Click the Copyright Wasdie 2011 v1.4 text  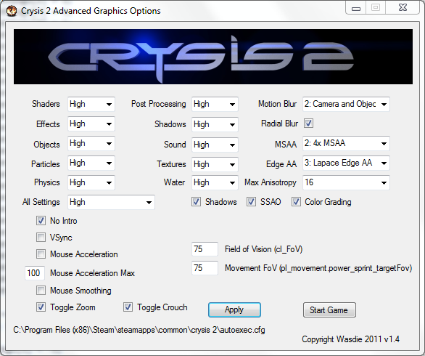coord(350,339)
